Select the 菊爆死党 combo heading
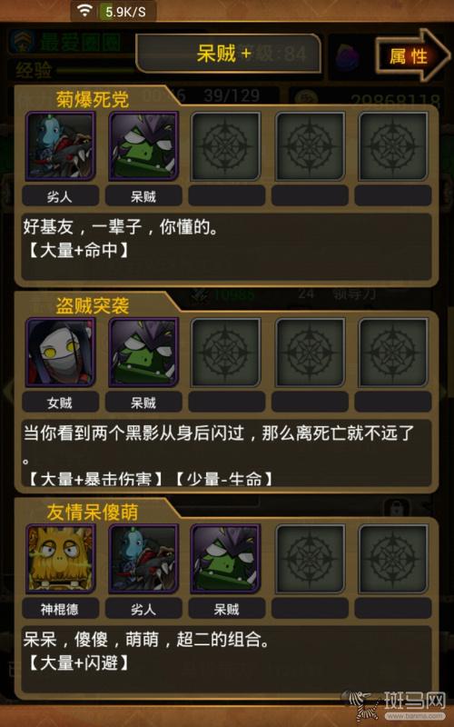Screen dimensions: 454x727 93,100
